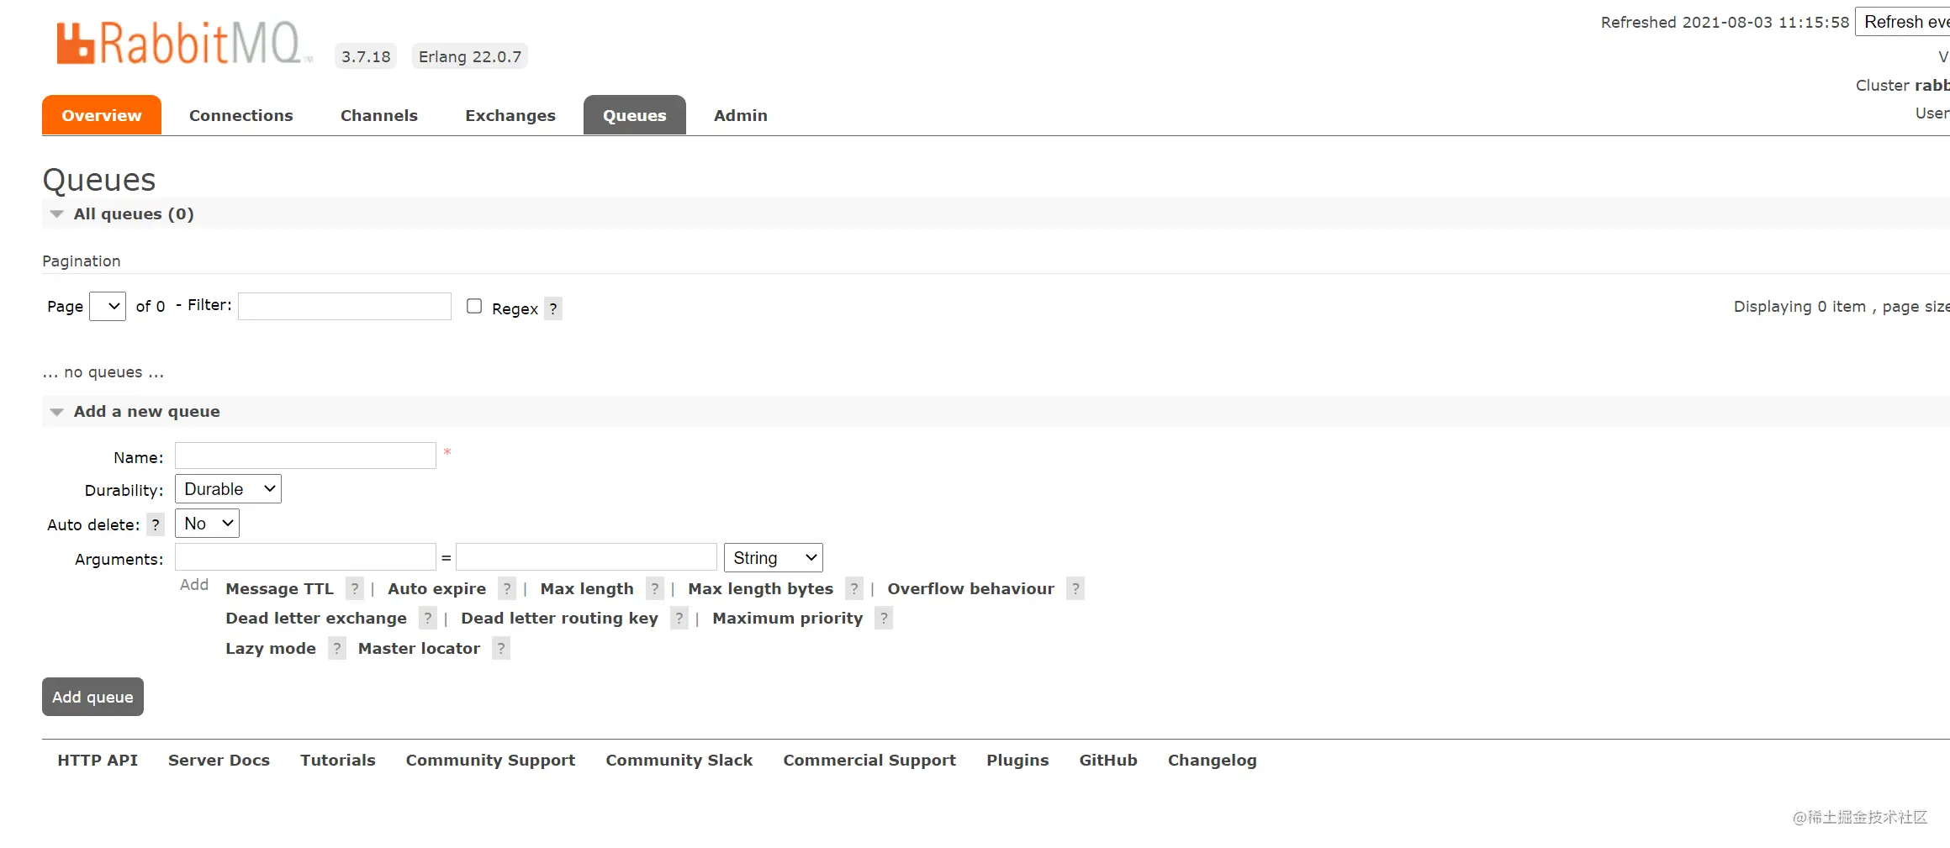Click the RabbitMQ logo
Image resolution: width=1950 pixels, height=848 pixels.
pyautogui.click(x=183, y=43)
